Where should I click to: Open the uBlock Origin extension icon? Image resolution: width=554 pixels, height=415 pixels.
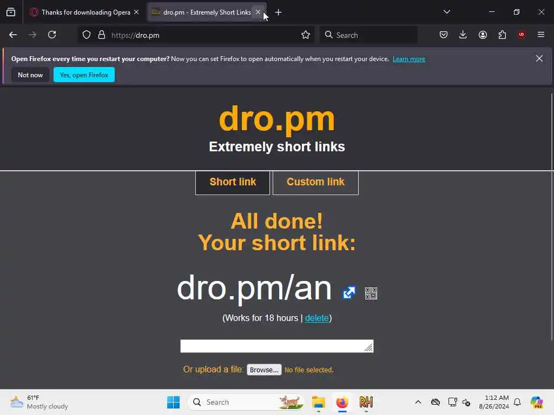coord(522,35)
